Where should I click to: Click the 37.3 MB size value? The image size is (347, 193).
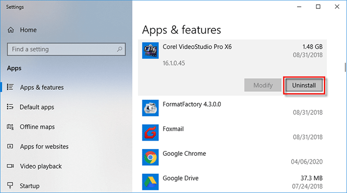click(312, 178)
